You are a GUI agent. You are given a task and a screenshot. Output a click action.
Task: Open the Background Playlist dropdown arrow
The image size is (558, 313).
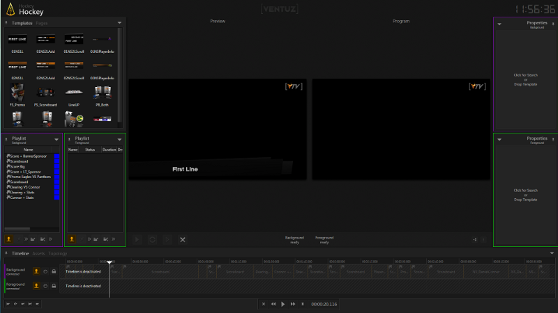(x=56, y=139)
